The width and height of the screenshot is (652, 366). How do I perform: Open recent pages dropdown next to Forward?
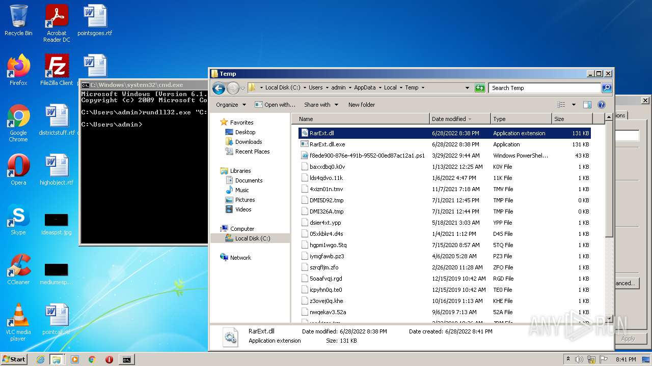243,88
